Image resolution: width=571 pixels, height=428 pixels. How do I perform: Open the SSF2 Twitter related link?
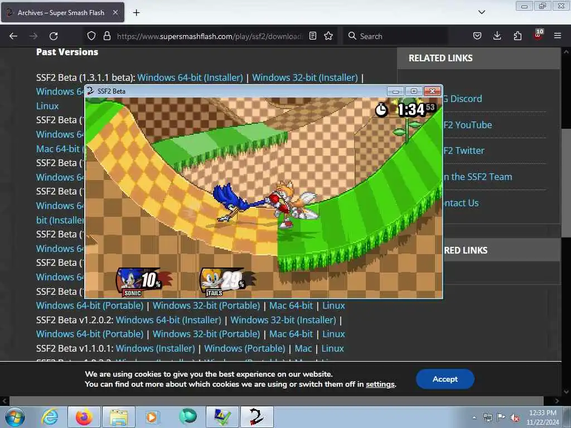464,150
